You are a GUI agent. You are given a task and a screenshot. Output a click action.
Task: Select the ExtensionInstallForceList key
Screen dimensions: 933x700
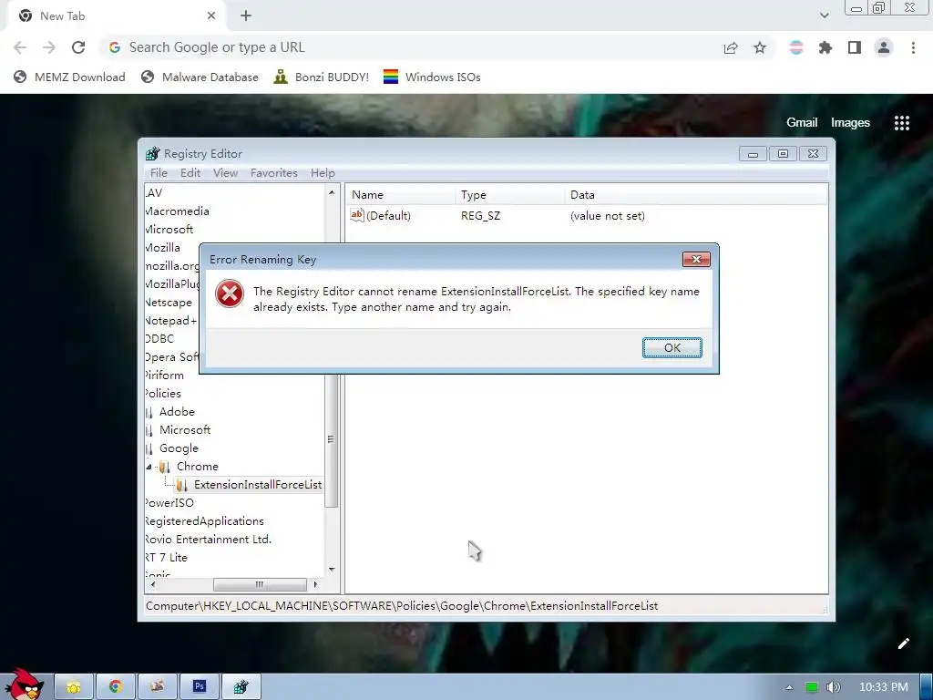point(258,485)
